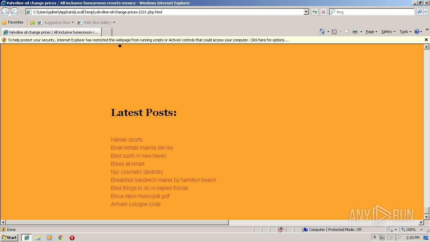Expand the print options dropdown arrow
This screenshot has height=242, width=430.
361,32
